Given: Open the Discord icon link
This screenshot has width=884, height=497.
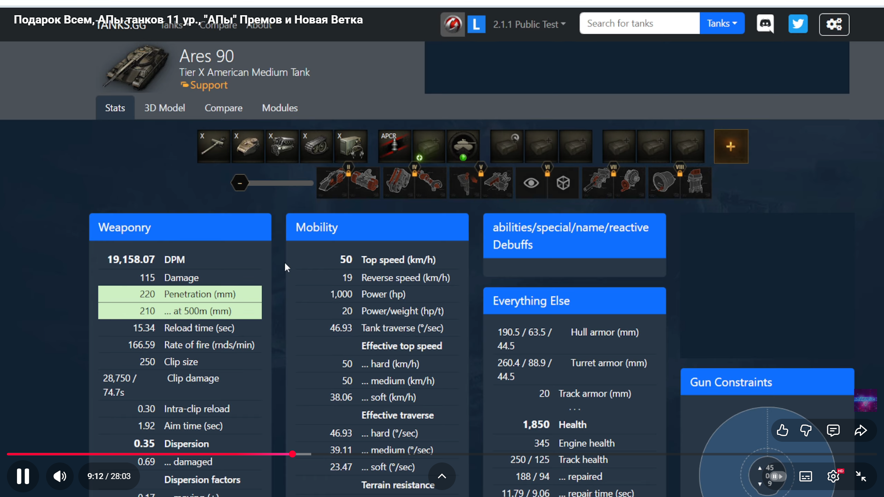Looking at the screenshot, I should tap(765, 24).
